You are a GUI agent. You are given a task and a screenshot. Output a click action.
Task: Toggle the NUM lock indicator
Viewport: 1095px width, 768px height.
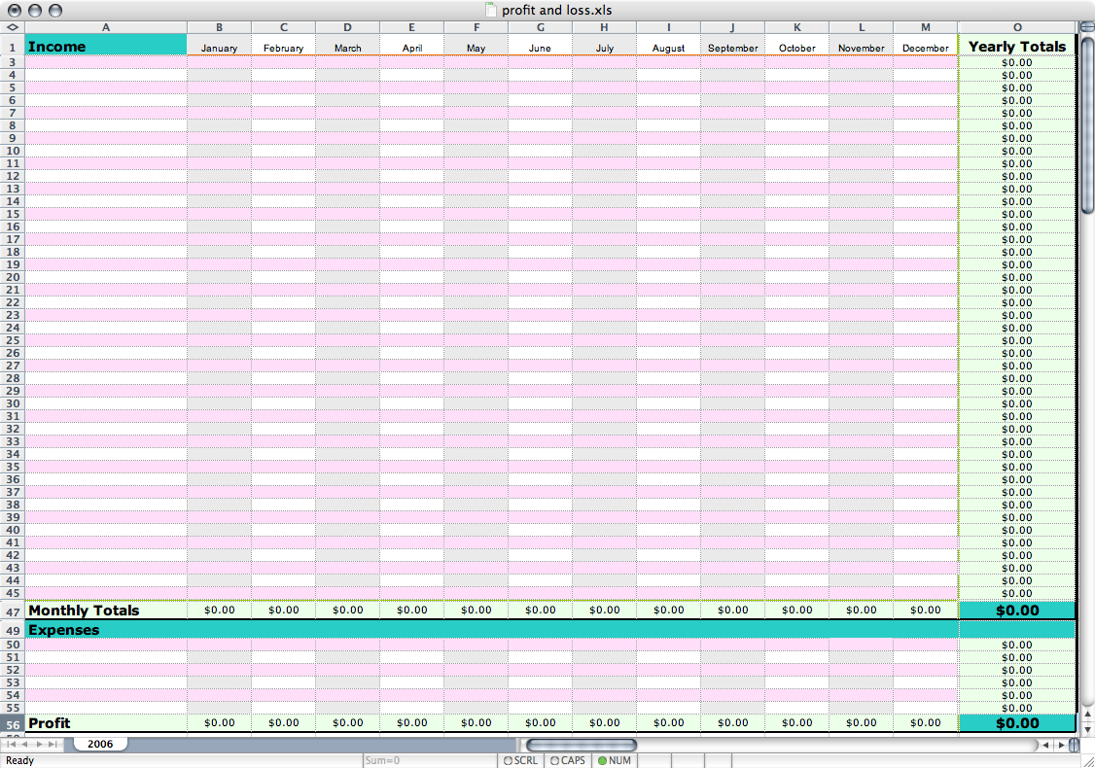click(x=615, y=760)
